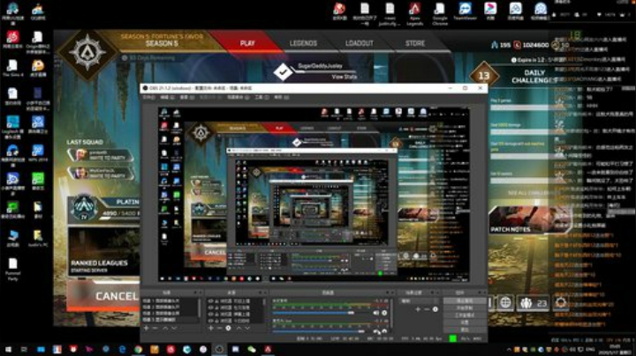The height and width of the screenshot is (356, 636).
Task: Open the OBS Help menu
Action: point(282,98)
